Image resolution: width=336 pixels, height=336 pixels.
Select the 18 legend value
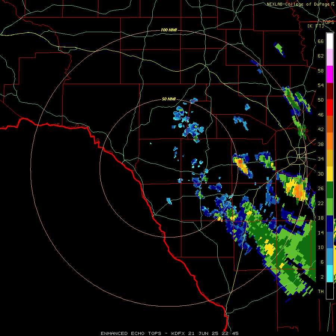(321, 218)
